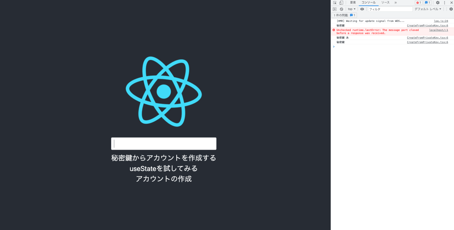Open the DevTools three-dot customize menu
The width and height of the screenshot is (454, 230).
[x=445, y=3]
